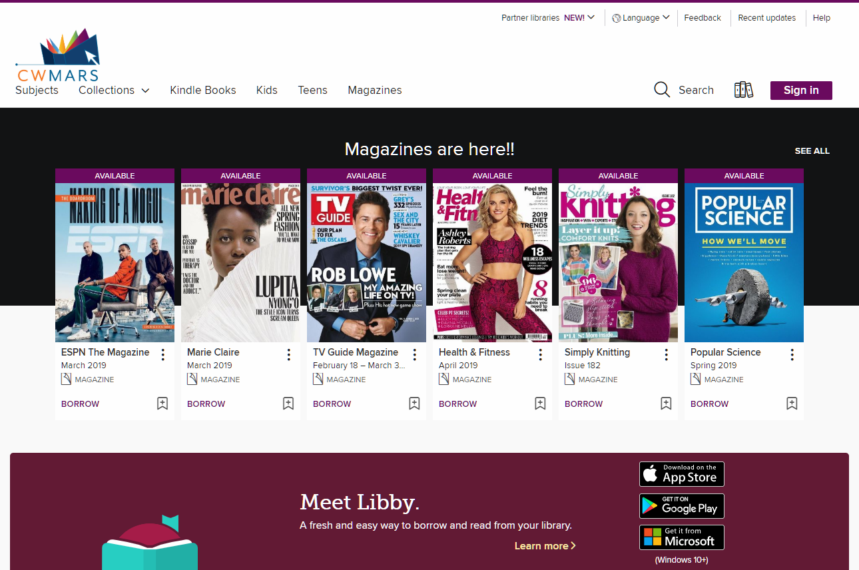Expand the Collections dropdown menu
This screenshot has width=859, height=570.
tap(114, 91)
